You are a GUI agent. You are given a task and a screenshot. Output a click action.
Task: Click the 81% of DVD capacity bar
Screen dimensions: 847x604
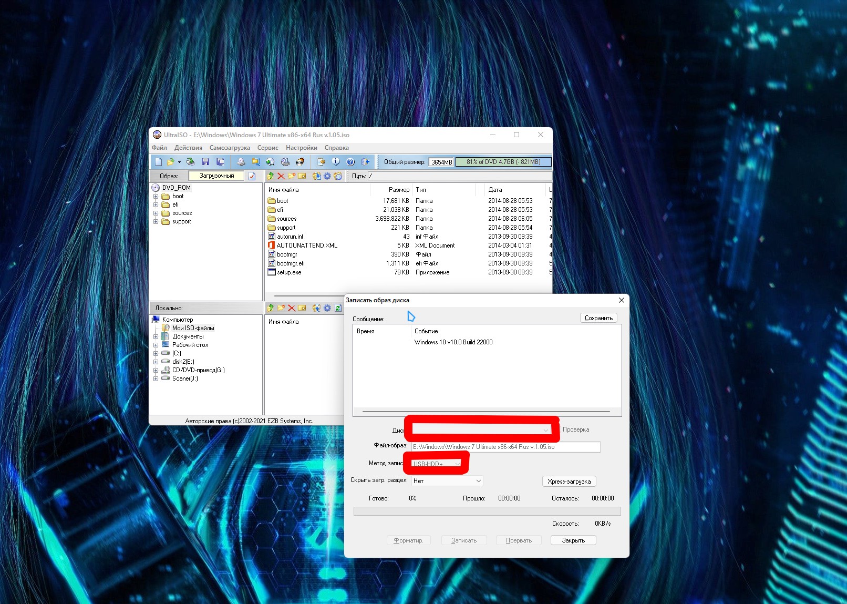click(x=503, y=162)
